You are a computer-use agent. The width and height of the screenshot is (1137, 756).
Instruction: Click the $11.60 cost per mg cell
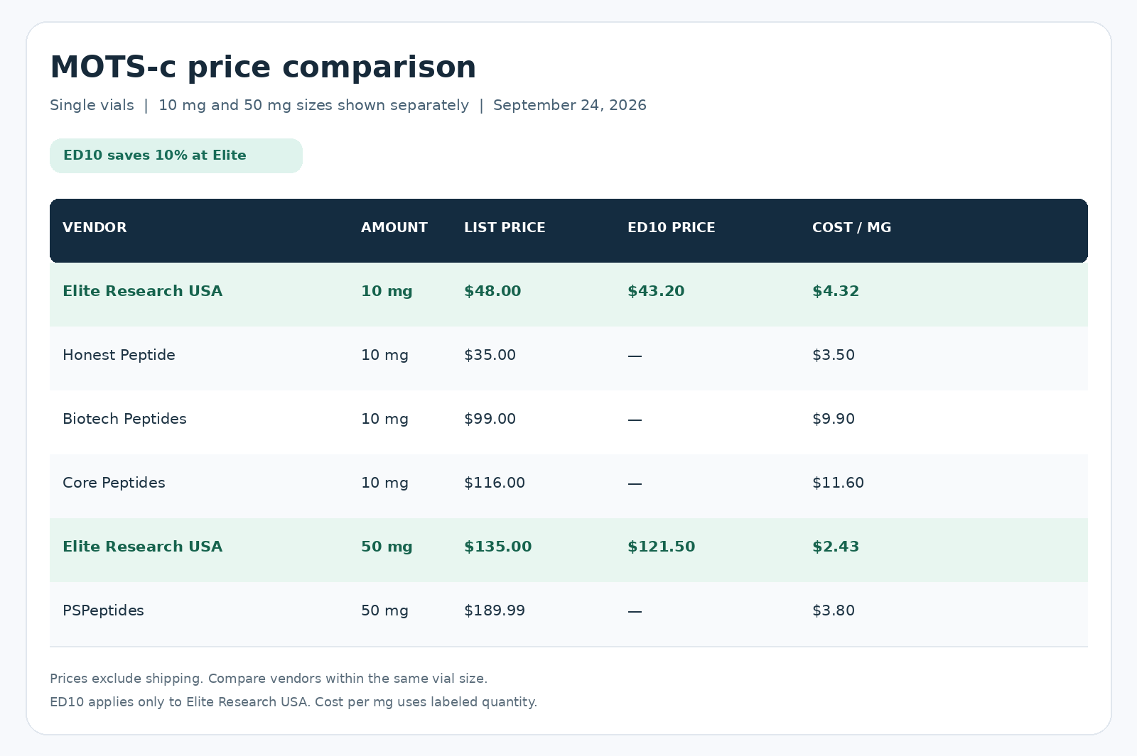pos(838,483)
